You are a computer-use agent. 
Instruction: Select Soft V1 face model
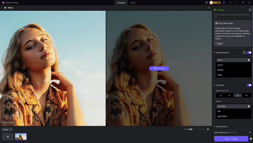click(233, 60)
